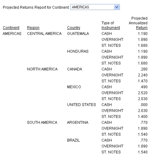The image size is (150, 155).
Task: Click the Projected Annualized Return header
Action: tap(138, 23)
